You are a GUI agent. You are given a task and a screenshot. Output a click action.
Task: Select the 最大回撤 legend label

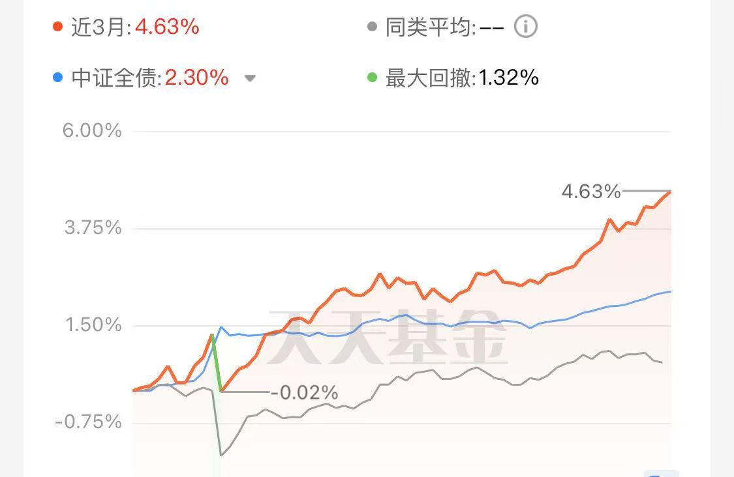coord(430,78)
